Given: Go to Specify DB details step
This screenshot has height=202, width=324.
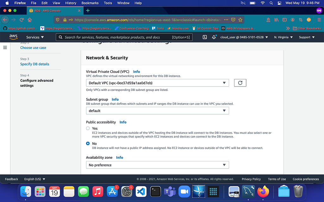Looking at the screenshot, I should click(35, 64).
